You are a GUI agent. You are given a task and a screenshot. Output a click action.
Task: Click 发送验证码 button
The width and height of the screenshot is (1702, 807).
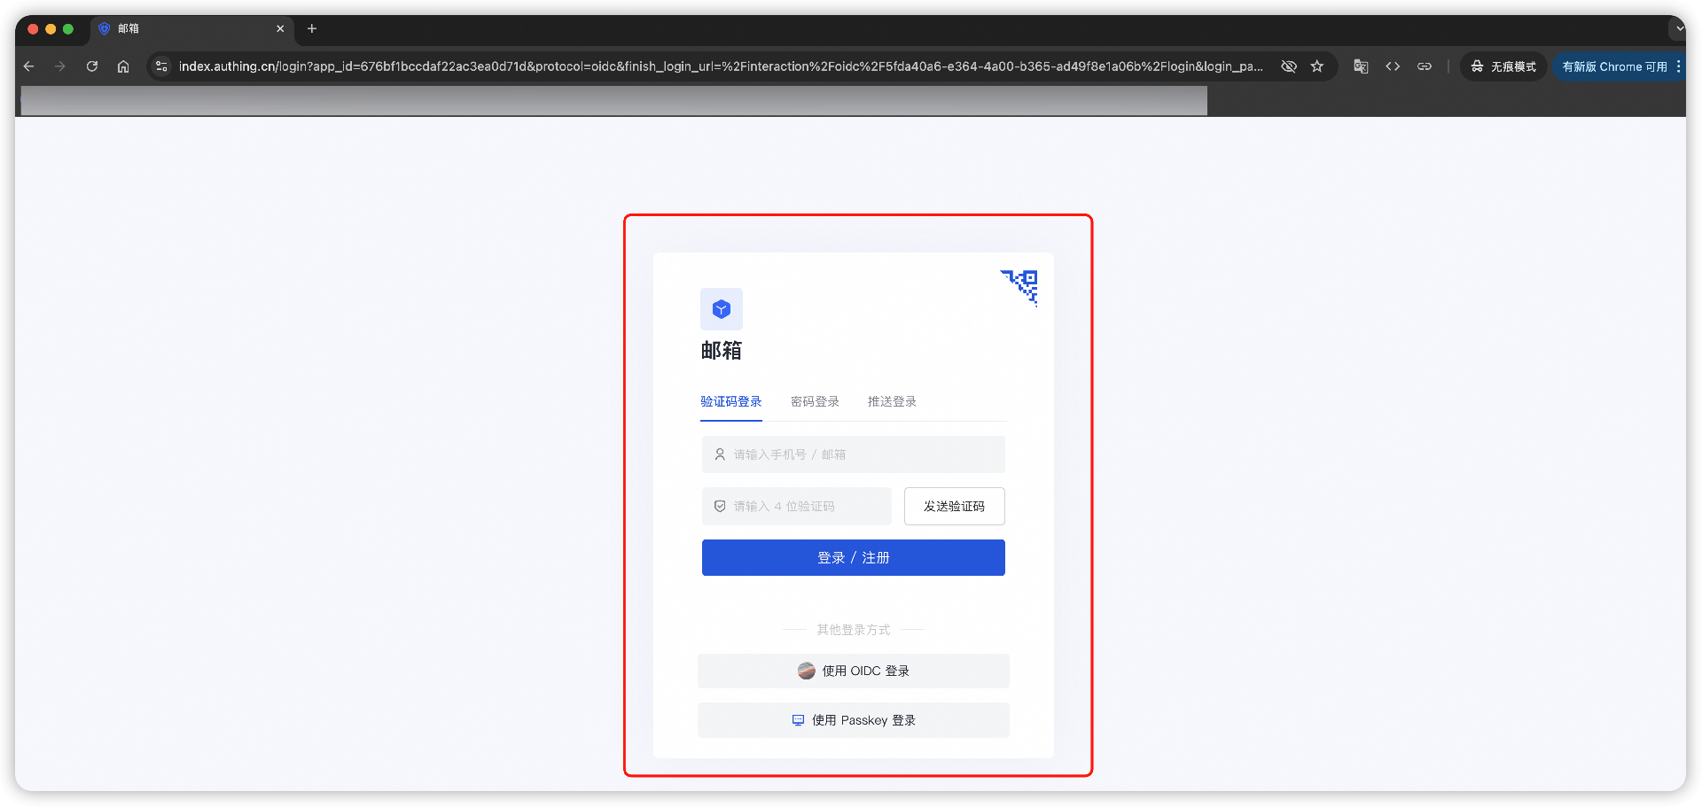(x=955, y=506)
